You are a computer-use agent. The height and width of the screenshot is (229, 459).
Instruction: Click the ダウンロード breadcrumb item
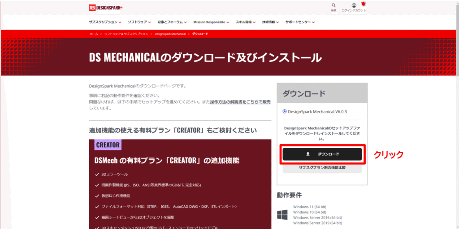(x=200, y=34)
